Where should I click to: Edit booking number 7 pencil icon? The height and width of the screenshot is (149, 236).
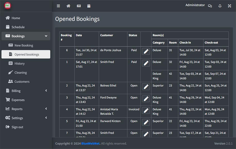pyautogui.click(x=146, y=134)
